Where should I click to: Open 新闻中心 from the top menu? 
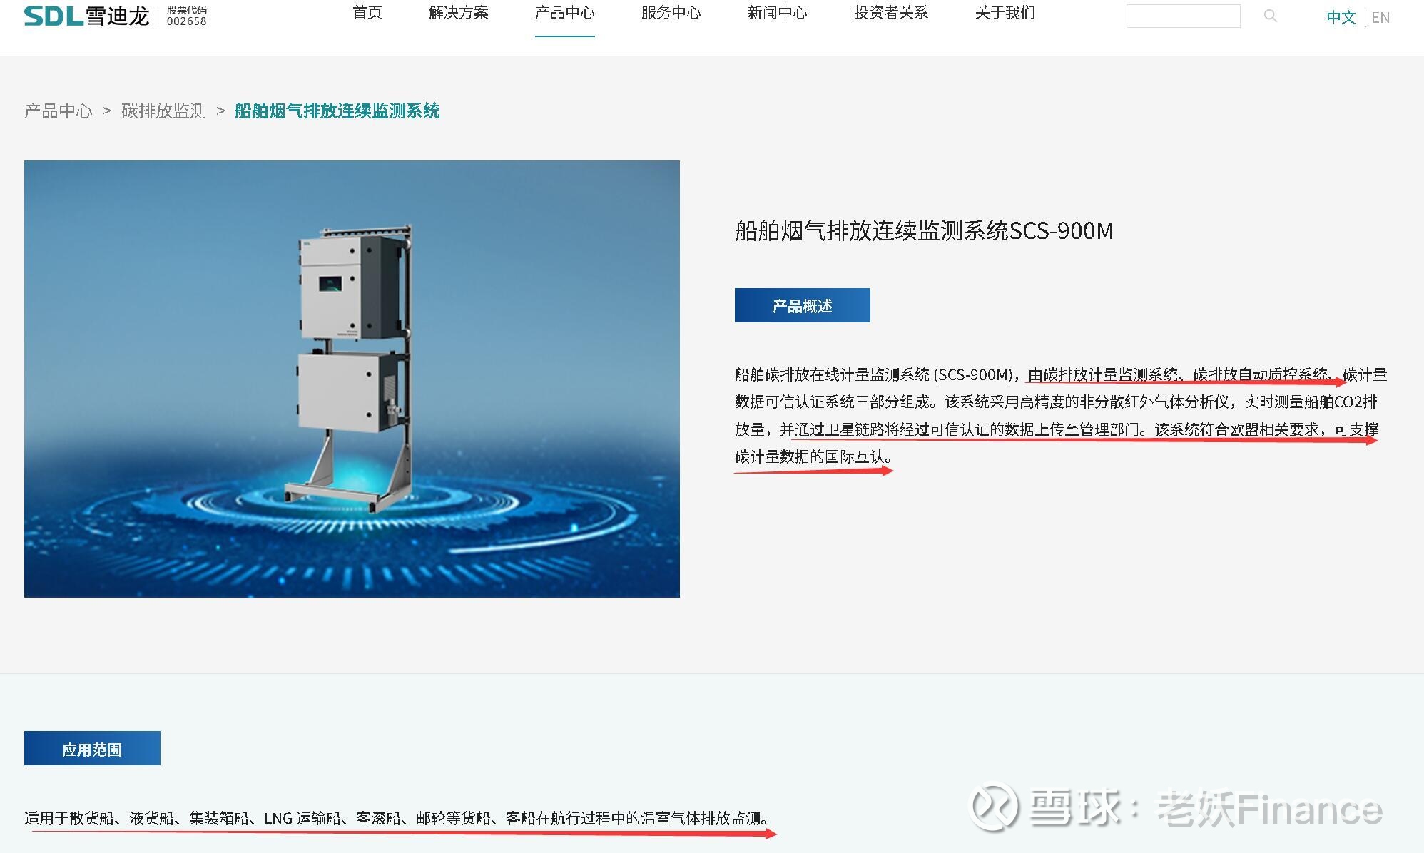[777, 13]
